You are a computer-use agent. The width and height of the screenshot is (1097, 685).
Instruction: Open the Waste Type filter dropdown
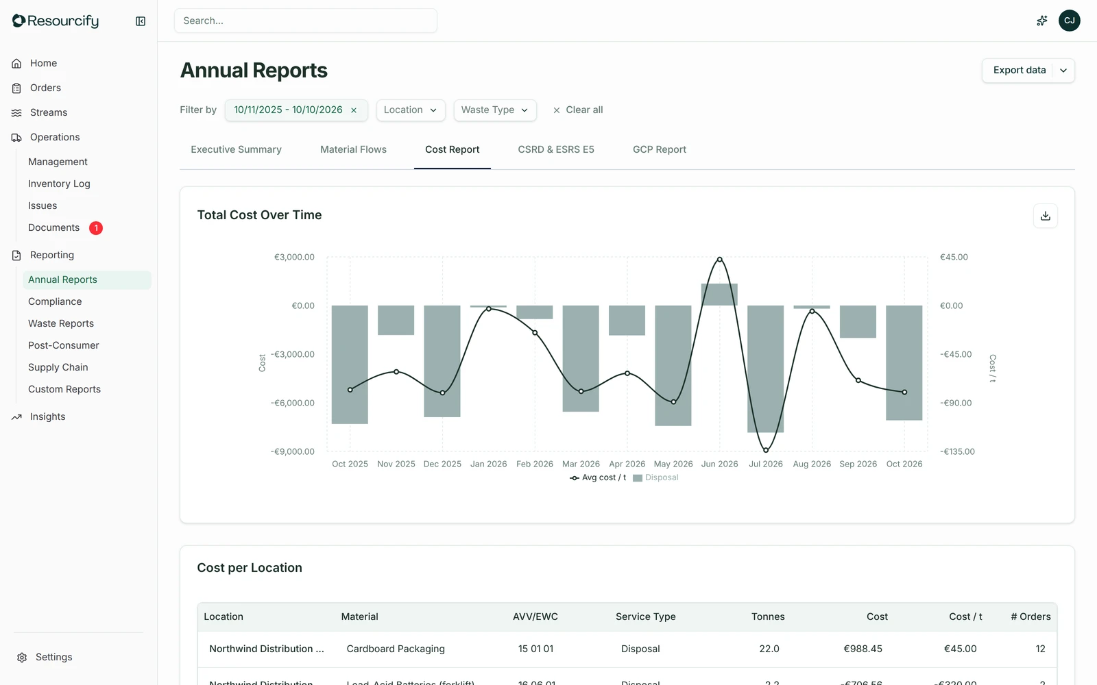click(495, 110)
